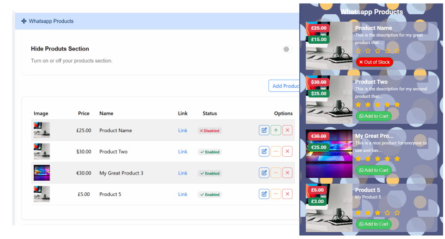Viewport: 445px width, 239px height.
Task: Click Add to Cart for Product 5
Action: coord(373,224)
